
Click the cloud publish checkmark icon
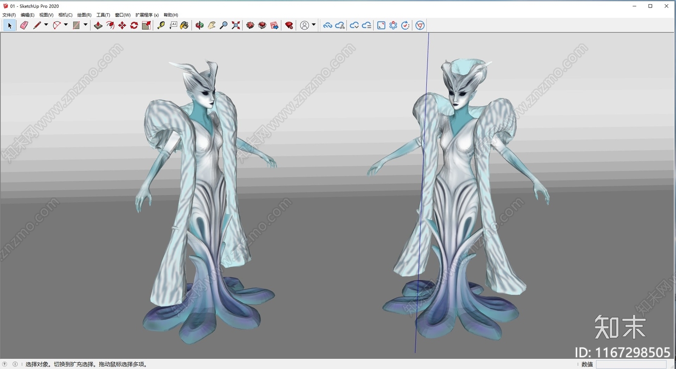354,25
